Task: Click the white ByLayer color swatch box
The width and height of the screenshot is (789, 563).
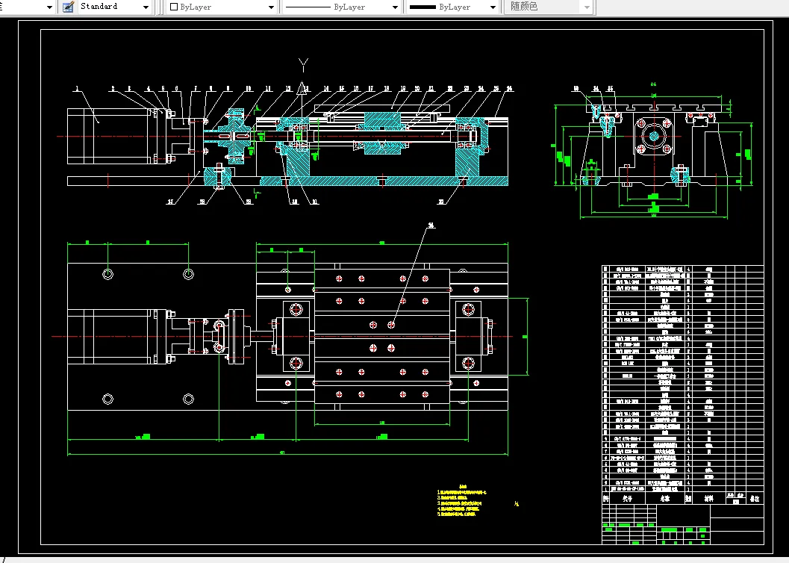Action: point(174,7)
